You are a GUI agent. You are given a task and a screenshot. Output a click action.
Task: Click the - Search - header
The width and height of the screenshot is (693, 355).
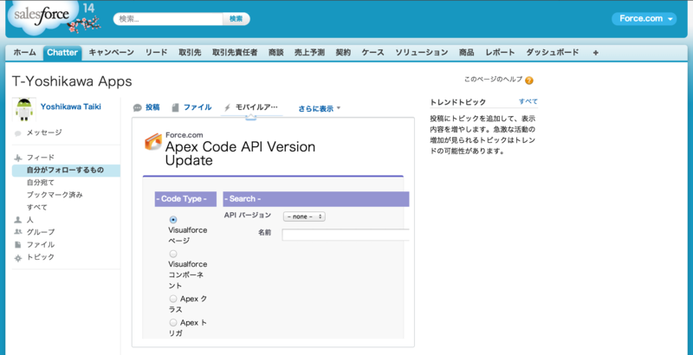(x=316, y=199)
